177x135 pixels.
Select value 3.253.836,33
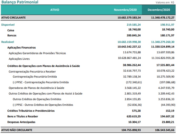(166, 99)
